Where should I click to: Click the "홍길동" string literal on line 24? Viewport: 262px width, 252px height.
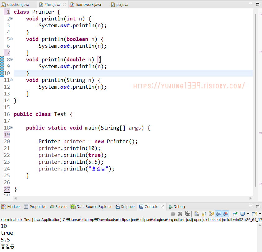[99, 169]
